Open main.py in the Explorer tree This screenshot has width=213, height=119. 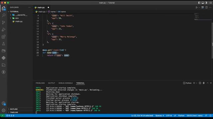pos(19,21)
